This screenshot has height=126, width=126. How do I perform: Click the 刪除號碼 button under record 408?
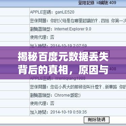(x=97, y=120)
